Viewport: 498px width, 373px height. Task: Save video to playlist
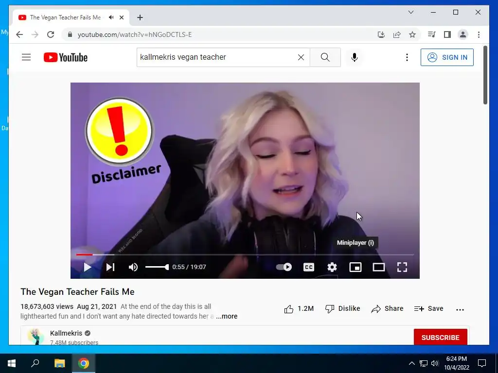pyautogui.click(x=429, y=308)
